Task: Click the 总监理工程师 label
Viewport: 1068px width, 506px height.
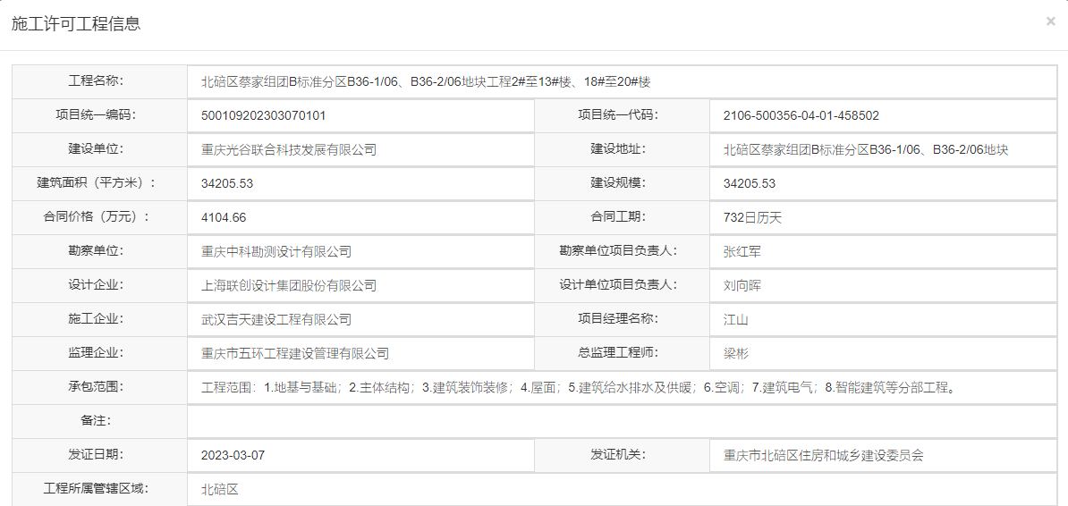Action: pyautogui.click(x=618, y=353)
